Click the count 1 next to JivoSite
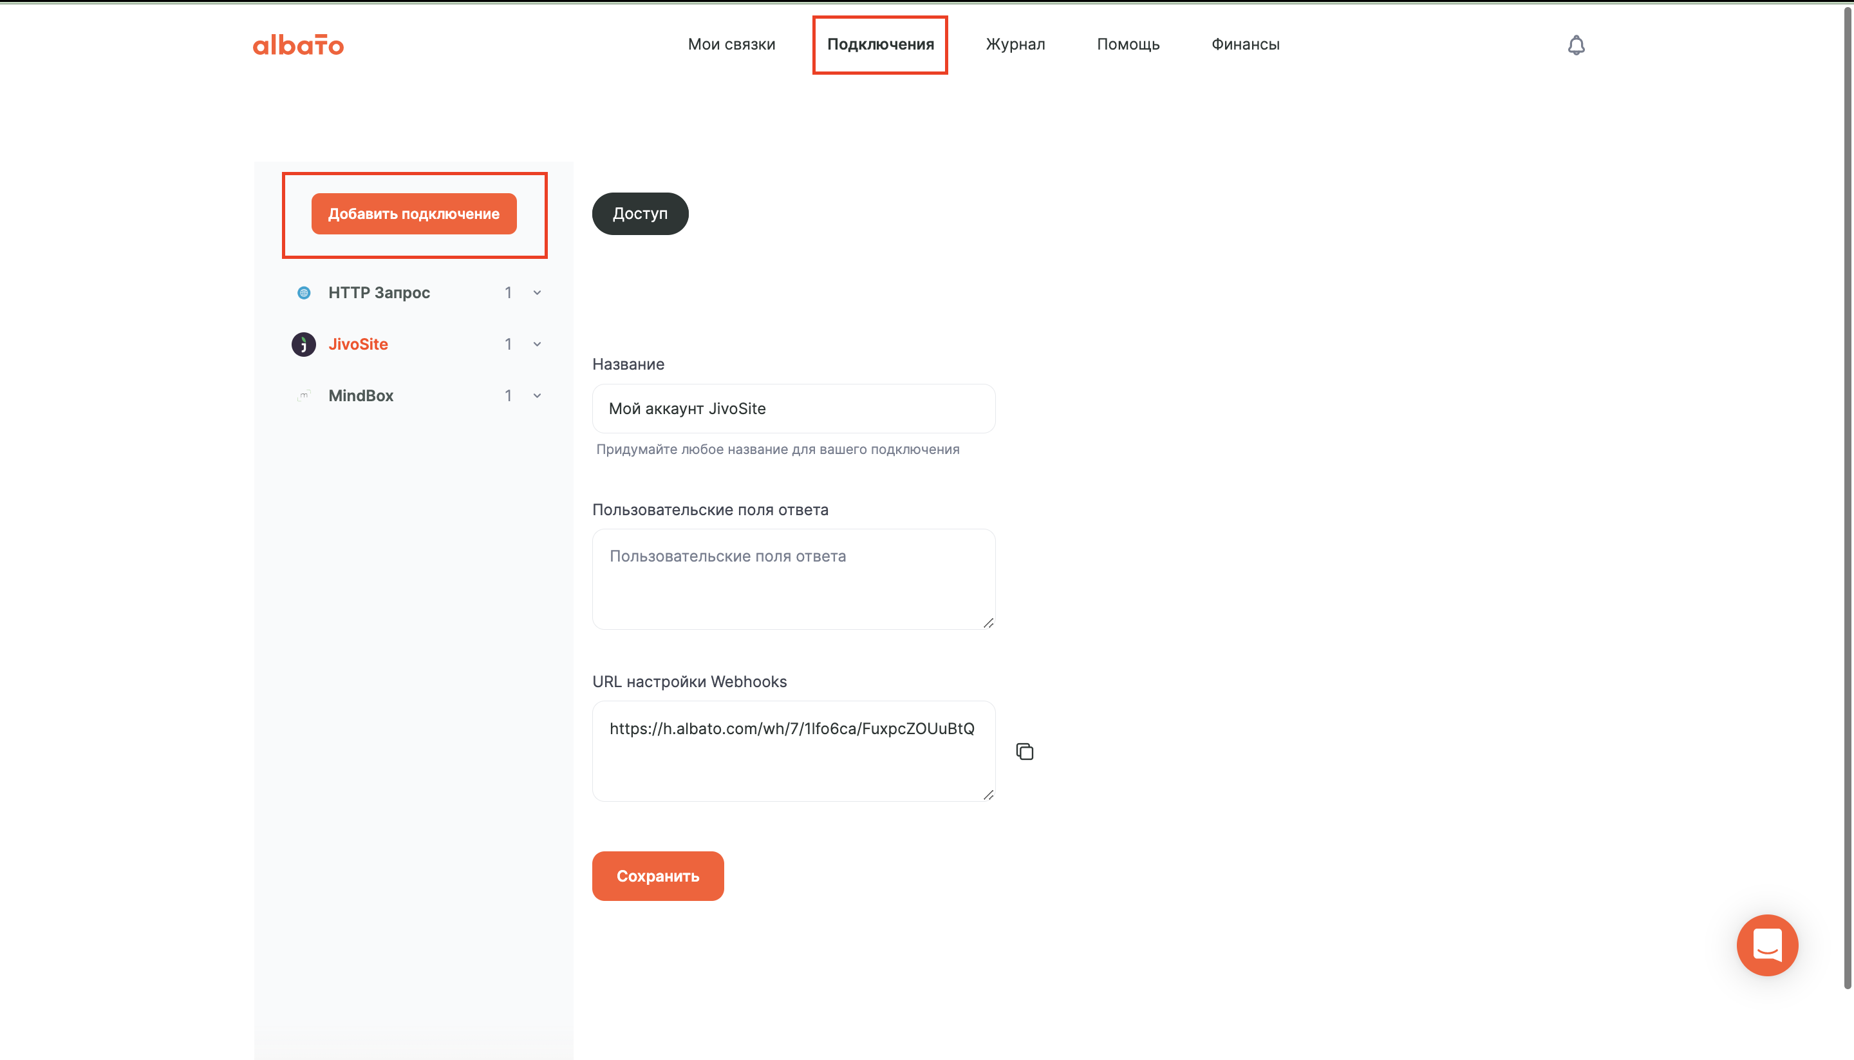Screen dimensions: 1854x1060 (x=508, y=345)
